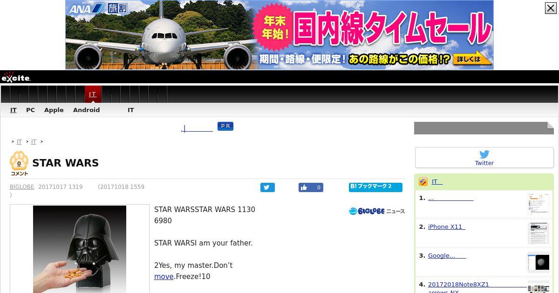Screen dimensions: 559x293
Task: Close the ANA banner advertisement
Action: [551, 8]
